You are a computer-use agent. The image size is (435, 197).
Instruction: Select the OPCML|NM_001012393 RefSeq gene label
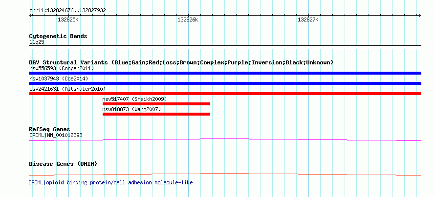click(x=56, y=135)
